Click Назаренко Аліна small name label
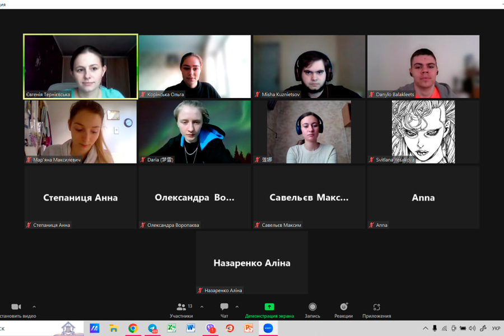Viewport: 504px width, 336px height. [223, 290]
